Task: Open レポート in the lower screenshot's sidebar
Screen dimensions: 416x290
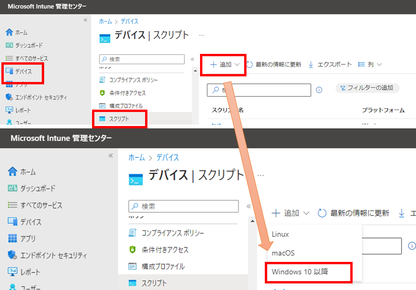Action: 24,272
